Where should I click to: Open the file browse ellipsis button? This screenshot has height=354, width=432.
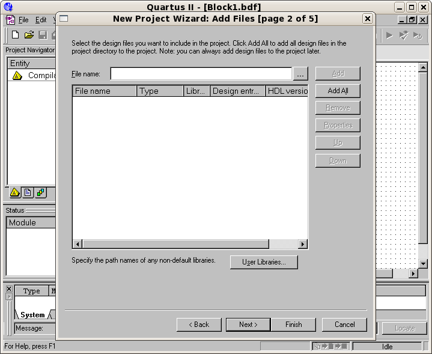300,74
